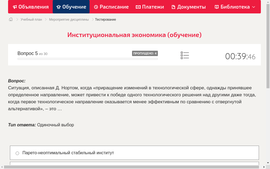
Task: Click the clock icon beside Расписание
Action: [96, 7]
